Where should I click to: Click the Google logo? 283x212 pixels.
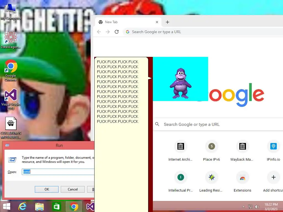[x=237, y=95]
